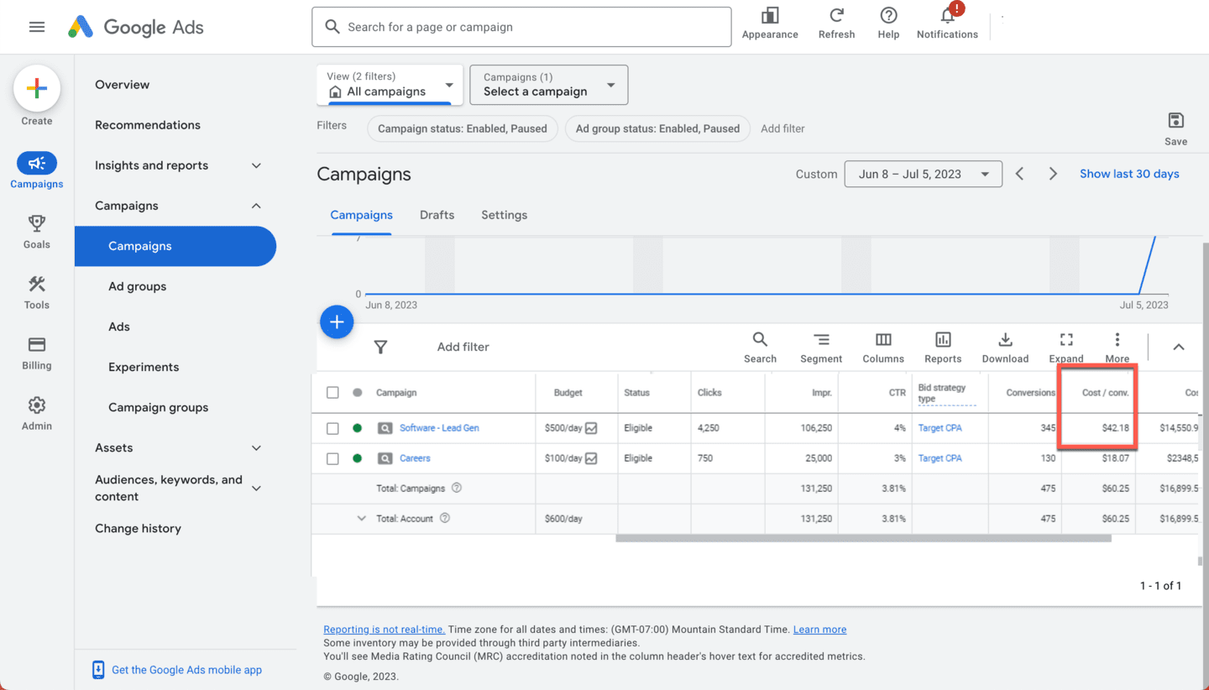Open the All campaigns view dropdown
Viewport: 1209px width, 690px height.
tap(390, 85)
